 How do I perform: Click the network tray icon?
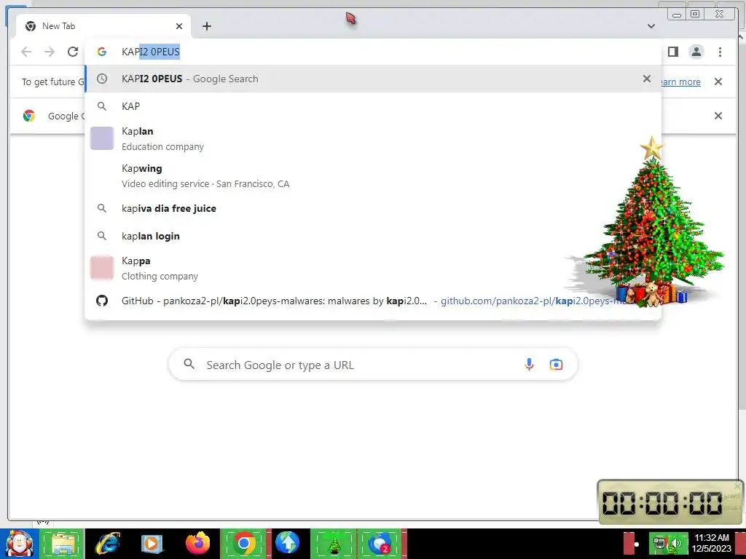pyautogui.click(x=659, y=543)
